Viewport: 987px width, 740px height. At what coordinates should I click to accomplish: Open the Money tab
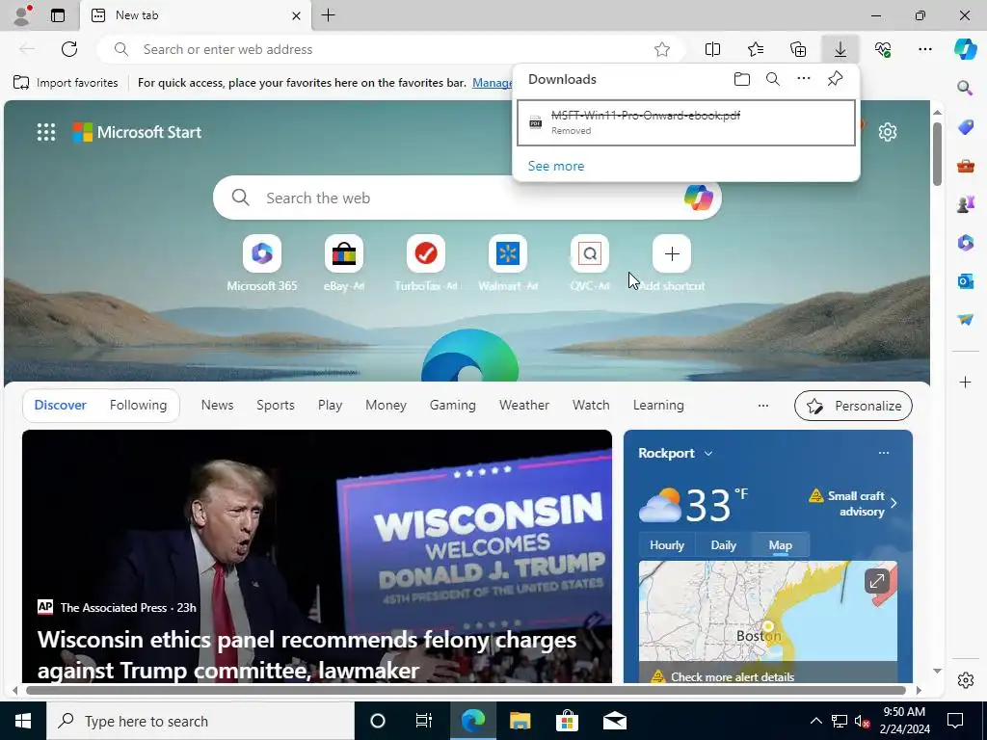(386, 406)
